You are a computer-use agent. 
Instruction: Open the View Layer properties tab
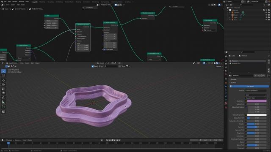[226, 68]
